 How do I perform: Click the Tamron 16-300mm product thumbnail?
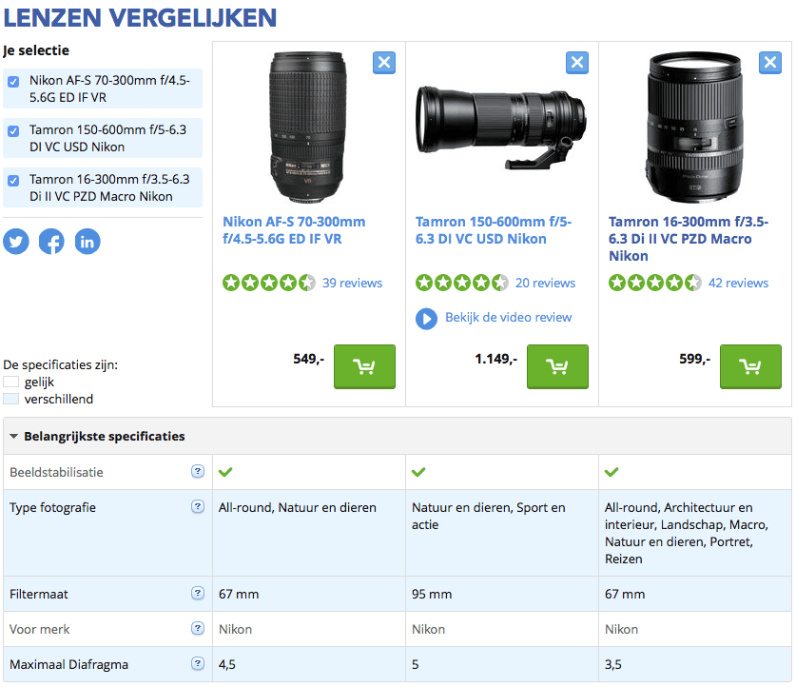tap(692, 128)
